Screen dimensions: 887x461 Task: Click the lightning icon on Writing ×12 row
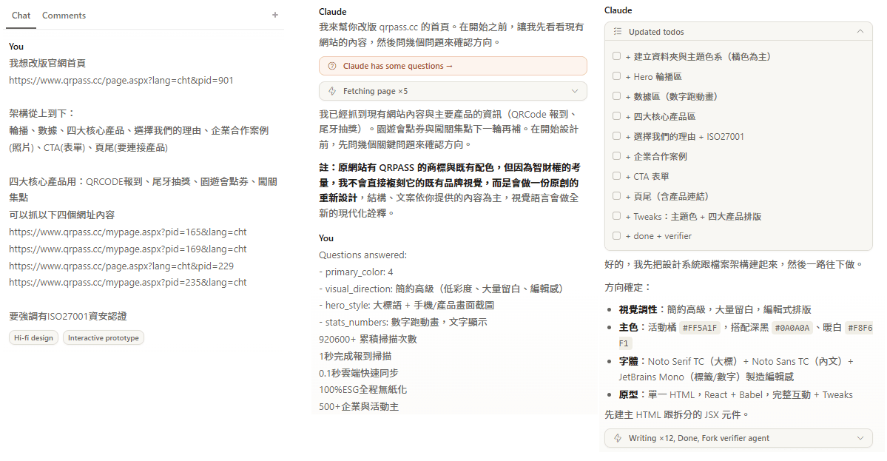tap(617, 438)
